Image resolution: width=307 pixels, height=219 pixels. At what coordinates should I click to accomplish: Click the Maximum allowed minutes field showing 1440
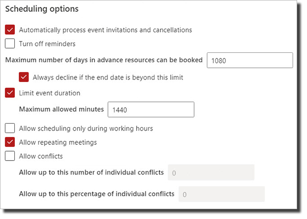pyautogui.click(x=151, y=110)
